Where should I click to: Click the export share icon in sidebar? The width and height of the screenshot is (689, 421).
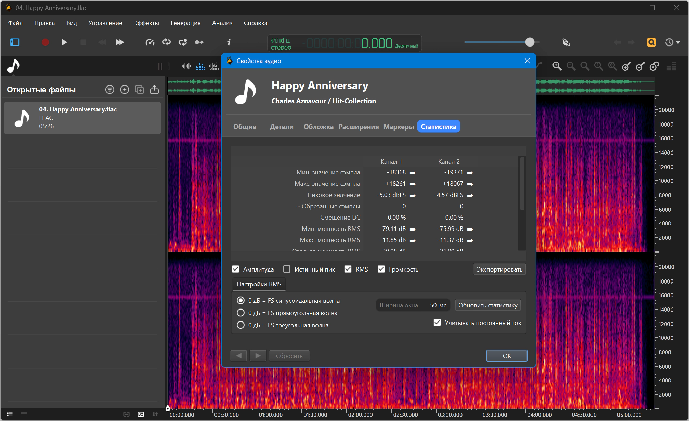154,90
